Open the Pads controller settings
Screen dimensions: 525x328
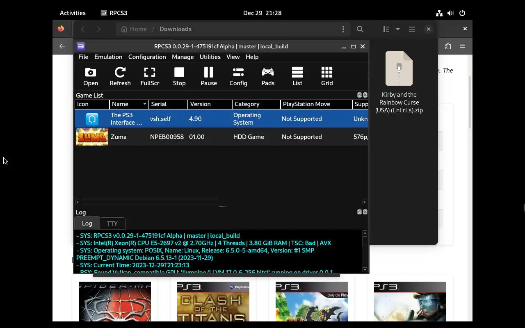[268, 77]
